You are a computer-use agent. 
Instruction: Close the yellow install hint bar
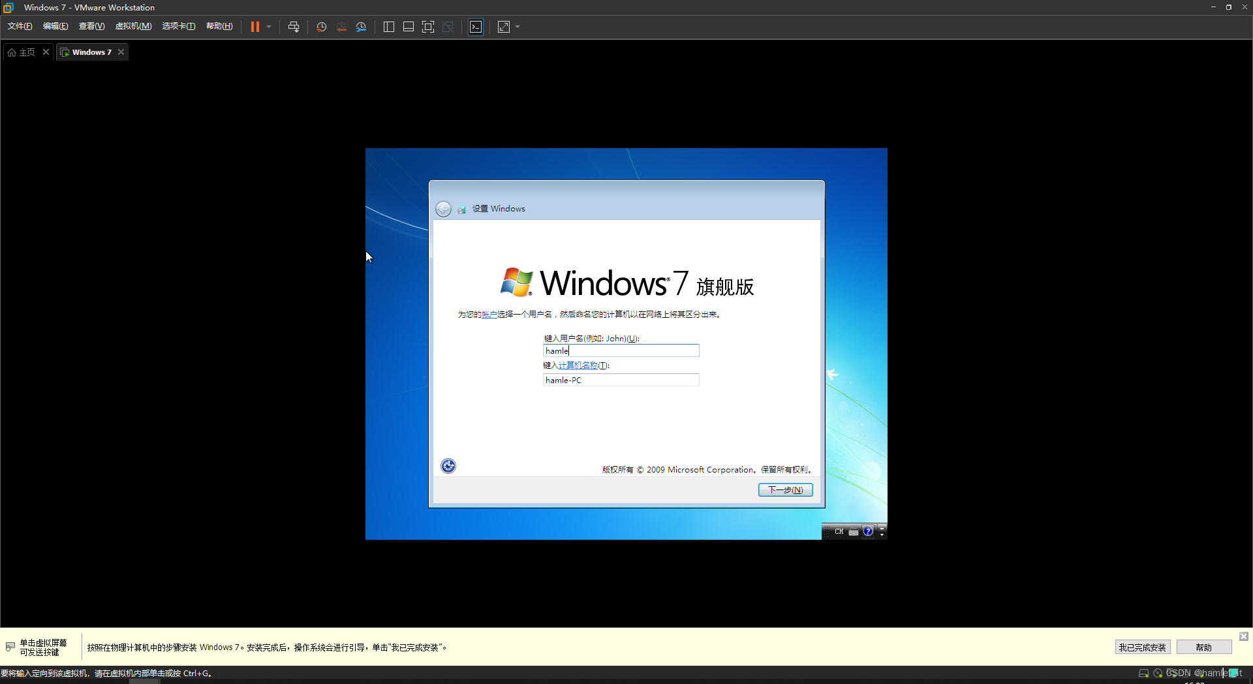[x=1244, y=636]
